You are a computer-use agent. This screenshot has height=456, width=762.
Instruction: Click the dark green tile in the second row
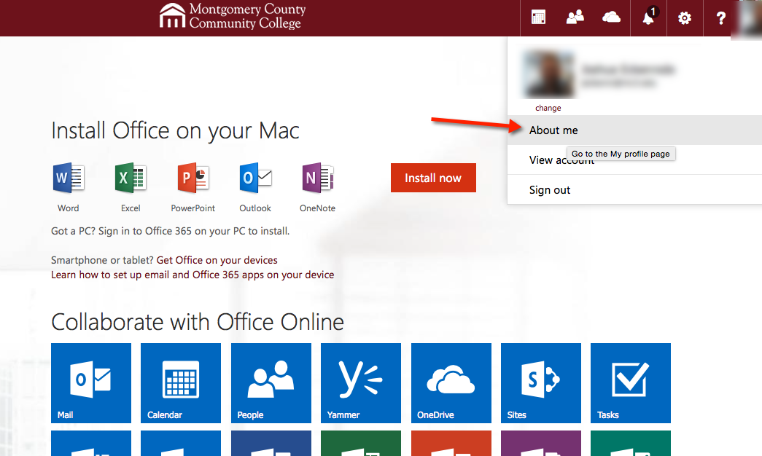tap(361, 444)
